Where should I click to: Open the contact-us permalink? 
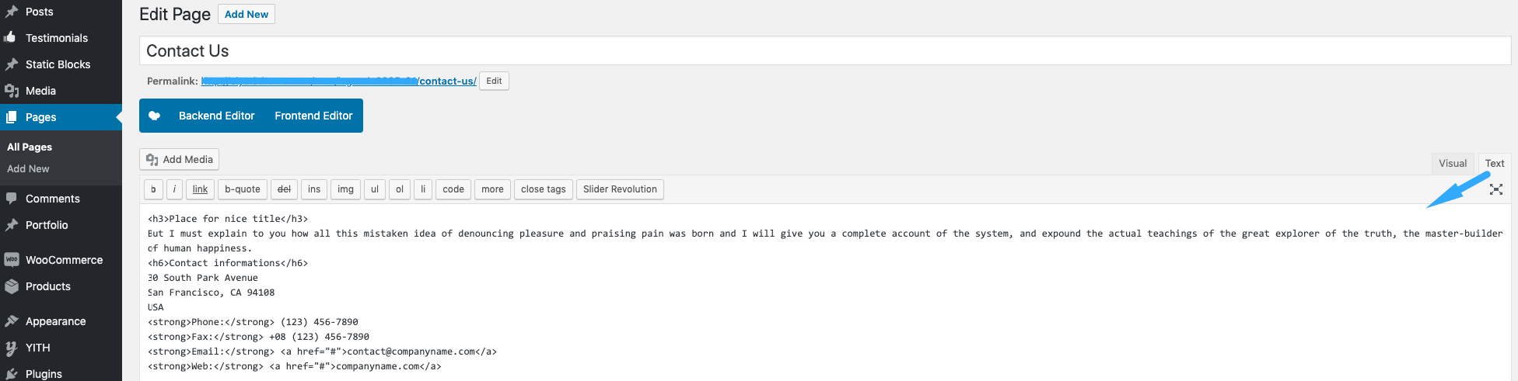[x=448, y=81]
